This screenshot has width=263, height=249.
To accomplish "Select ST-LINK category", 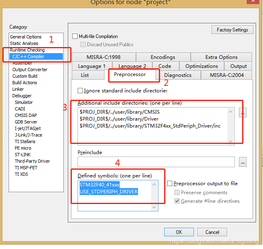I will click(22, 155).
